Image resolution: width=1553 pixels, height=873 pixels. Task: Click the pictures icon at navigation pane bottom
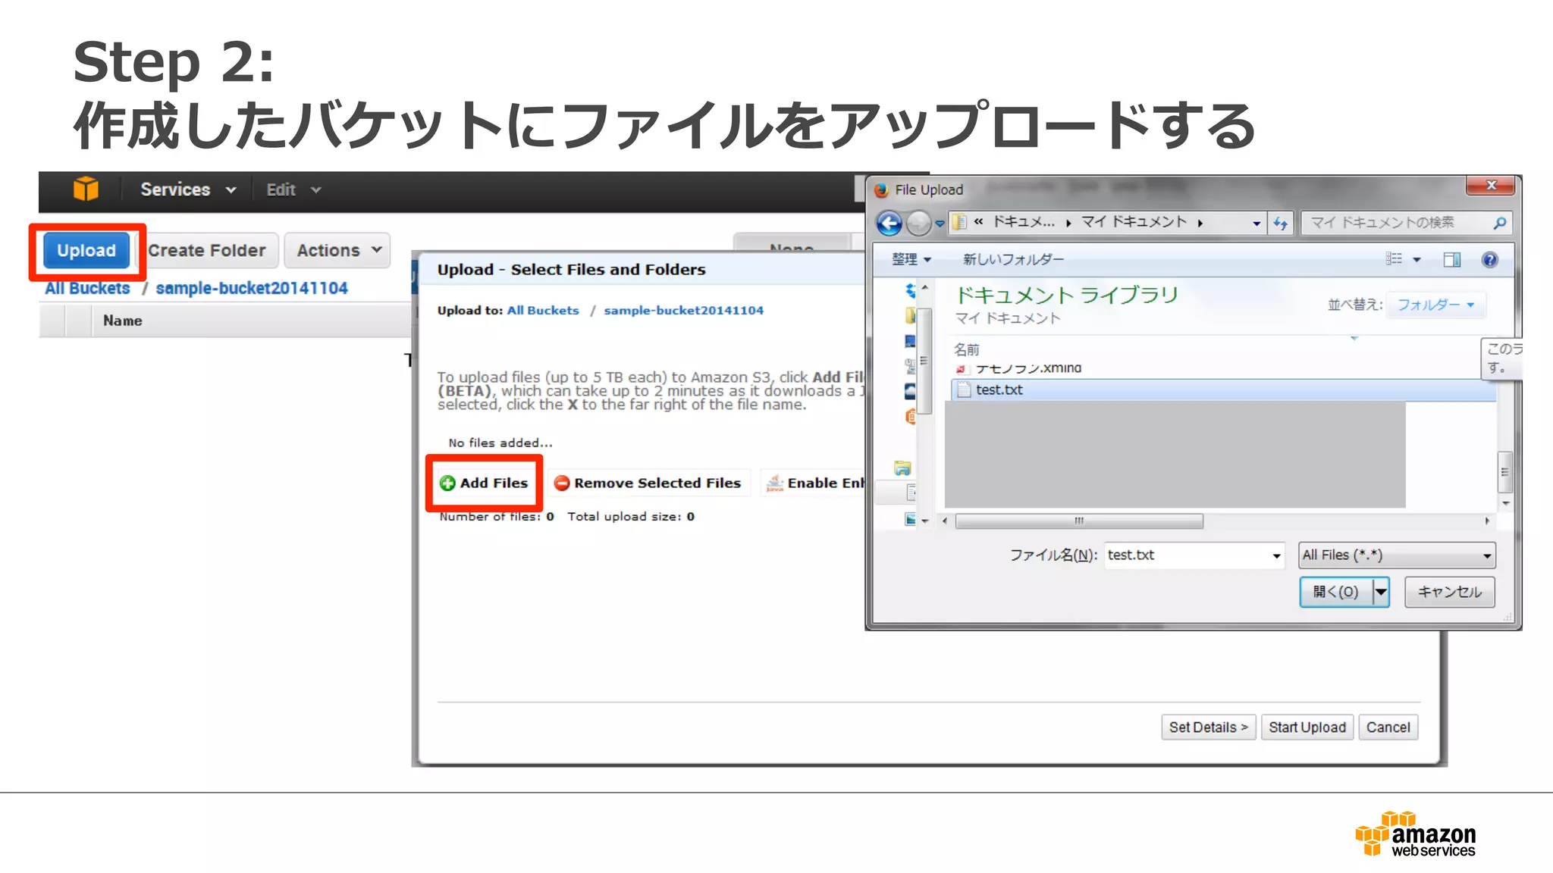tap(910, 519)
